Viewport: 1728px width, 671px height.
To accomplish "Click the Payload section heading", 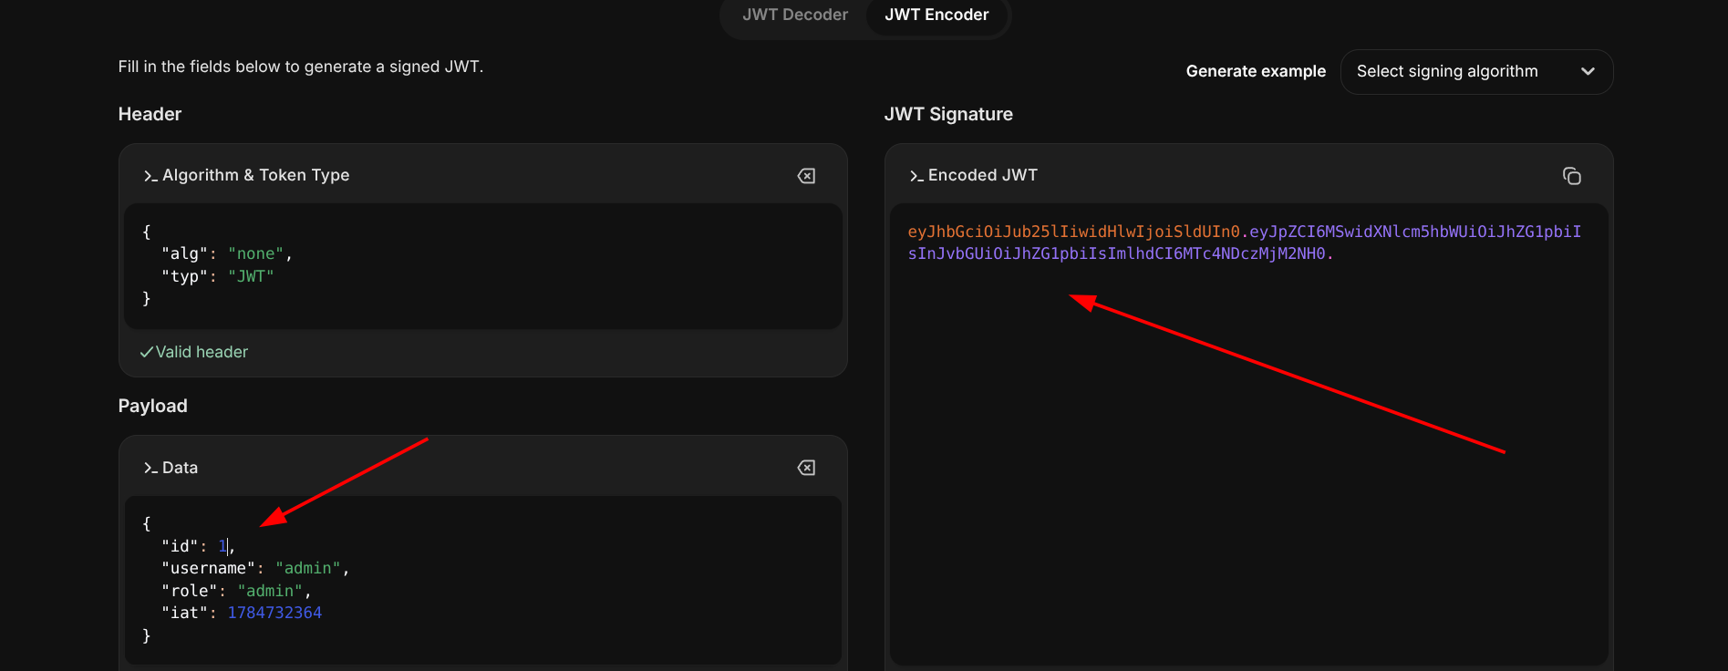I will pos(152,406).
